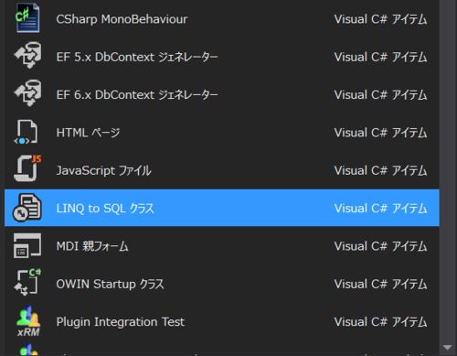Click the scrollbar down arrow
The width and height of the screenshot is (457, 356).
[448, 348]
